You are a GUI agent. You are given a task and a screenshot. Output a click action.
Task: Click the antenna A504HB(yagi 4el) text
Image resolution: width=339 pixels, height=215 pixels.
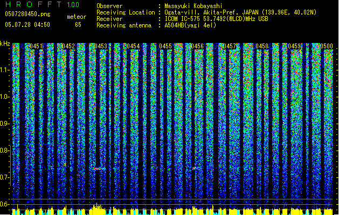coord(190,25)
